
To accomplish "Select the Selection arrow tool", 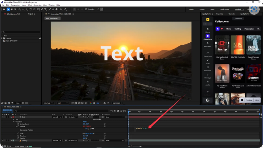I will point(8,9).
